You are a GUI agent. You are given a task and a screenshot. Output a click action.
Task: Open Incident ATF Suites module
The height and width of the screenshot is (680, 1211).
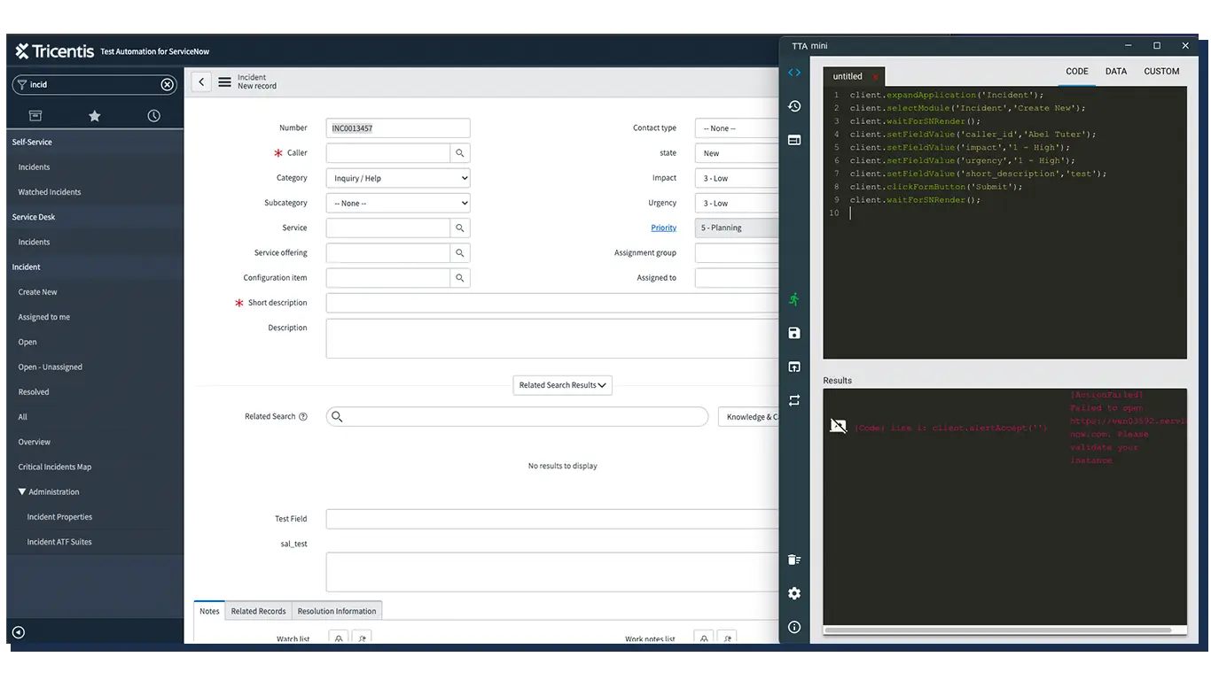59,542
